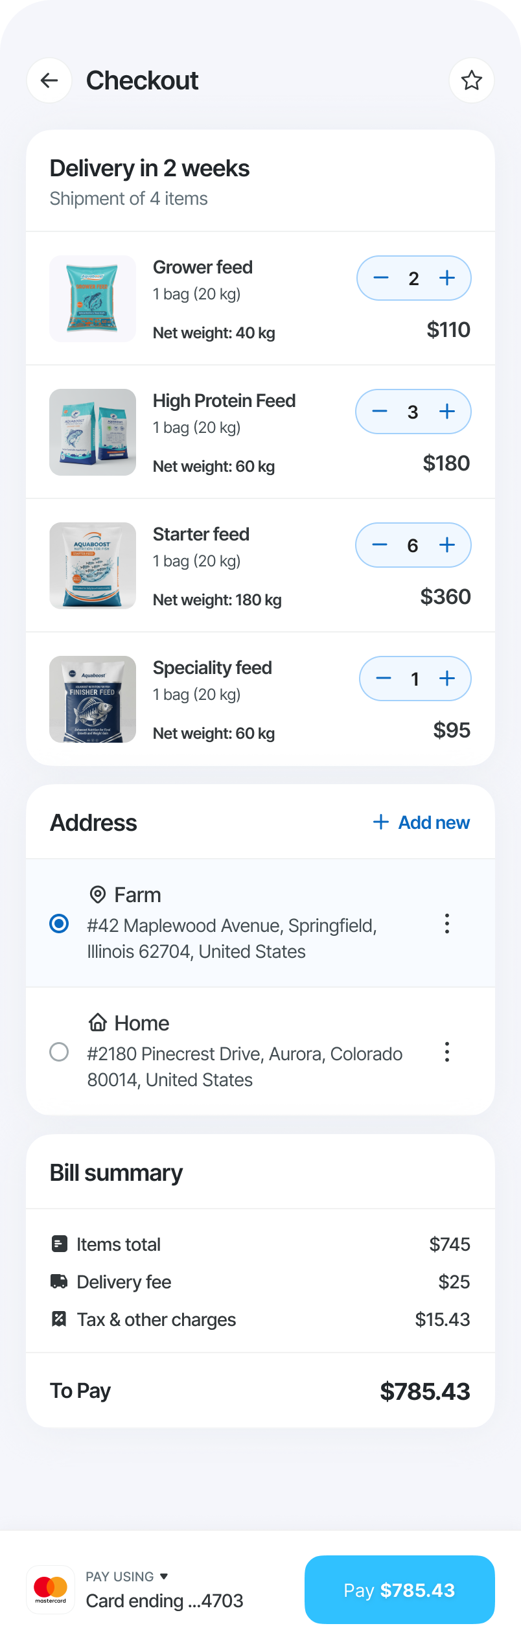Open the three-dot menu for the Home address
521x1650 pixels.
tap(447, 1052)
